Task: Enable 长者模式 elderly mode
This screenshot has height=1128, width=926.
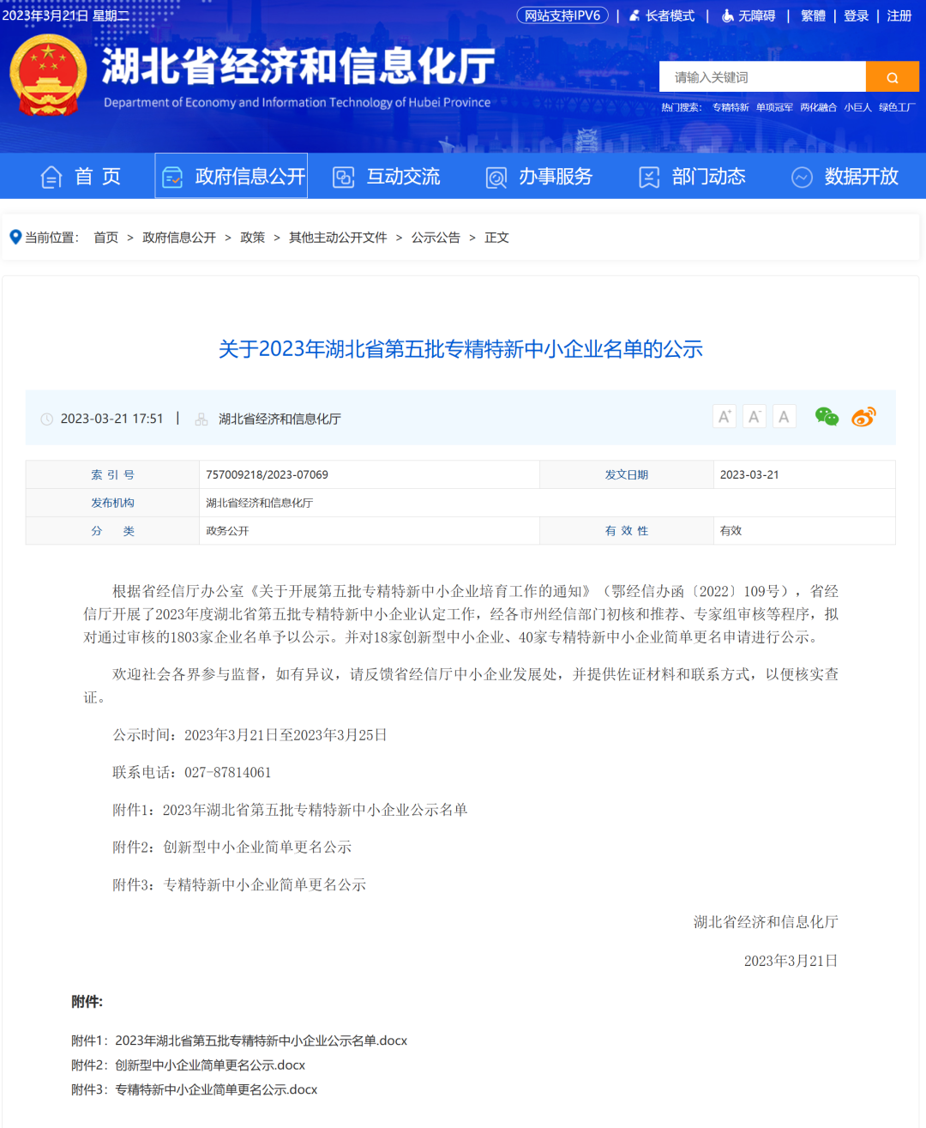Action: tap(662, 16)
